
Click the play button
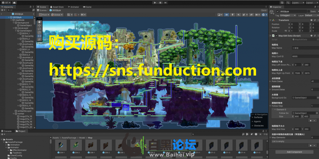tap(155, 2)
